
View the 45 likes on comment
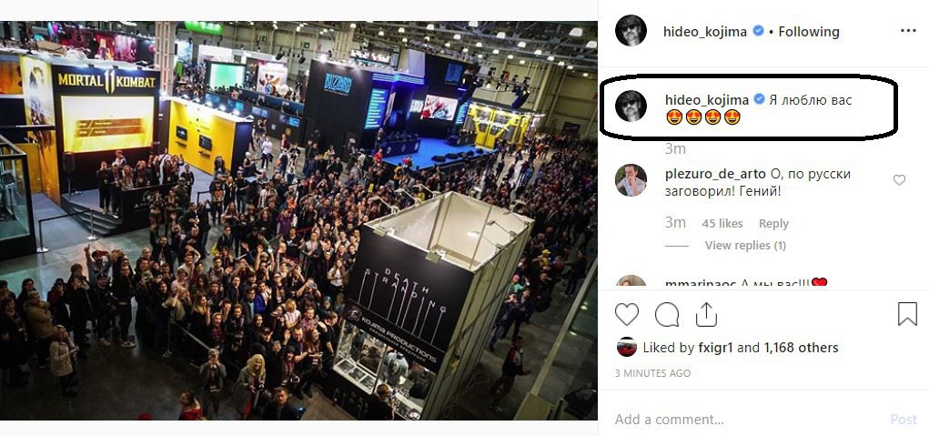(722, 223)
